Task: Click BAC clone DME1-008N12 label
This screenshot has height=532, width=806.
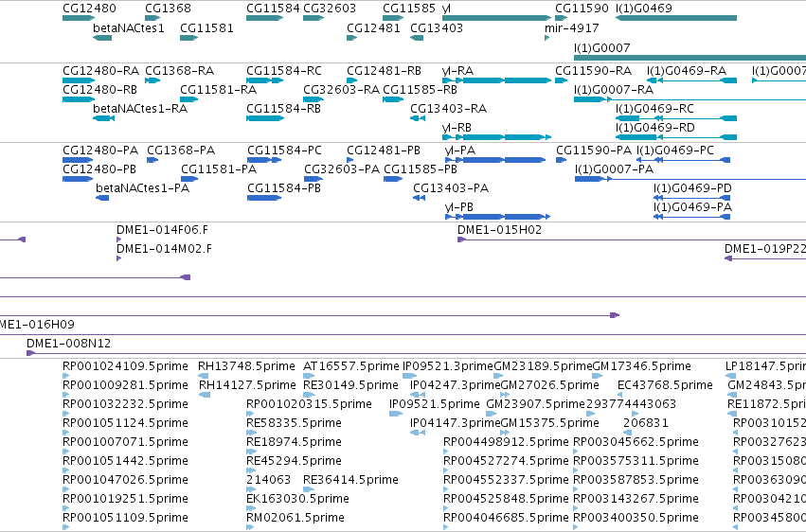Action: (x=68, y=344)
